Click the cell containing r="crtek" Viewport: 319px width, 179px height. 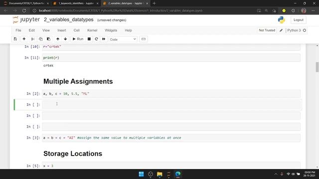click(x=171, y=47)
